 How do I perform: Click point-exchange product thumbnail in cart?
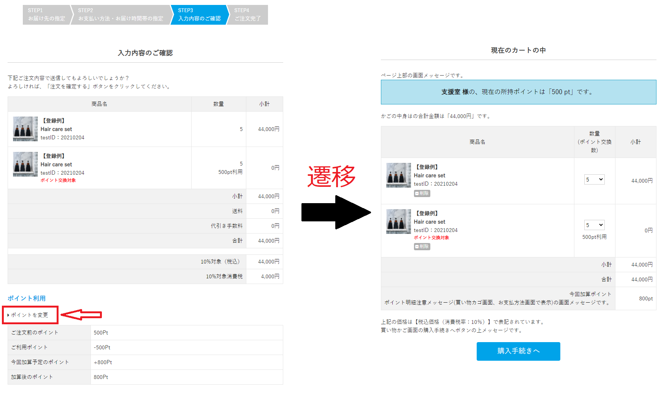(x=398, y=222)
